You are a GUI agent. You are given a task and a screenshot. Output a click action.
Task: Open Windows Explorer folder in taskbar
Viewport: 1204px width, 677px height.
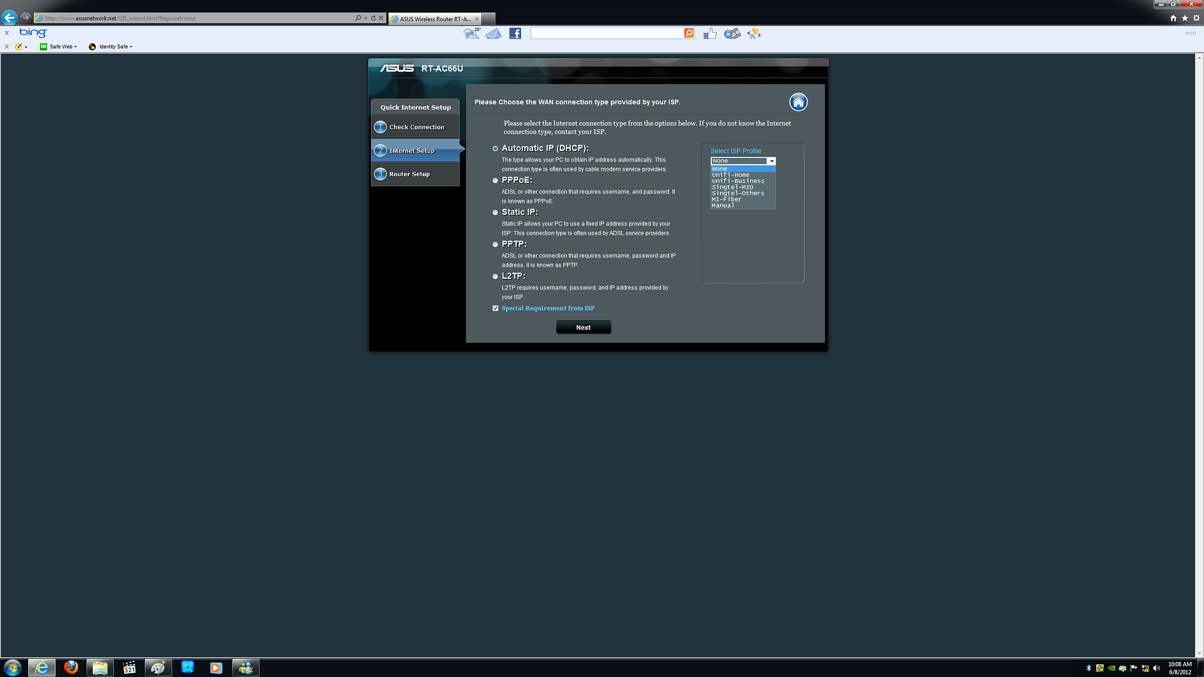click(x=100, y=668)
